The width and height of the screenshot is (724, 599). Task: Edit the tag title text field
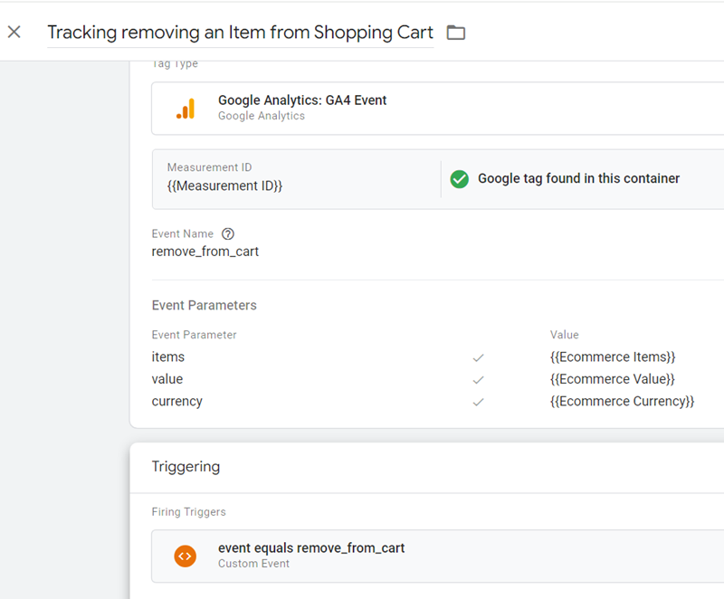(242, 32)
